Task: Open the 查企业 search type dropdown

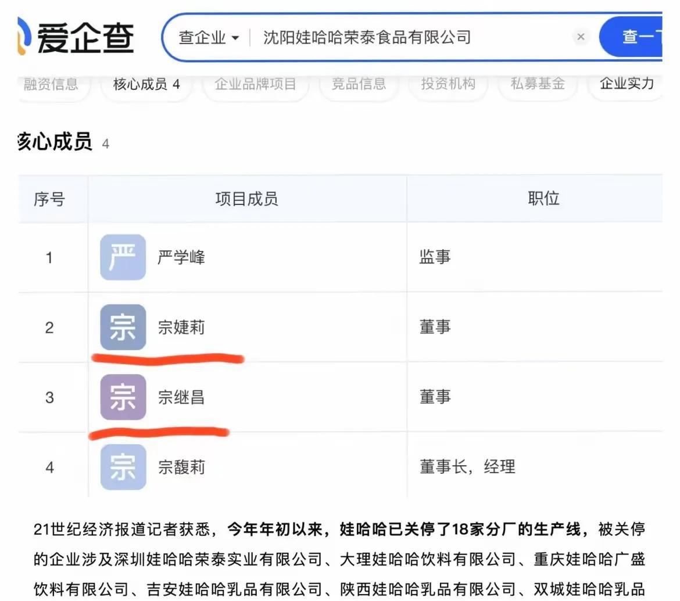Action: pos(209,38)
